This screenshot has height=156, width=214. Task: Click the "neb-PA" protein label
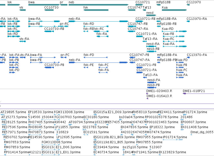(x=74, y=60)
